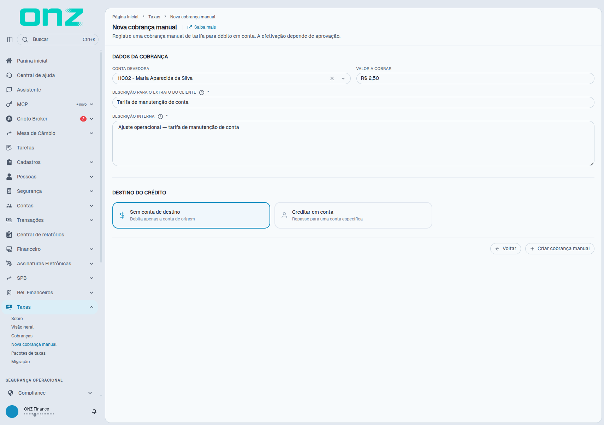This screenshot has height=425, width=604.
Task: Open the Conta Devedora dropdown arrow
Action: point(343,78)
